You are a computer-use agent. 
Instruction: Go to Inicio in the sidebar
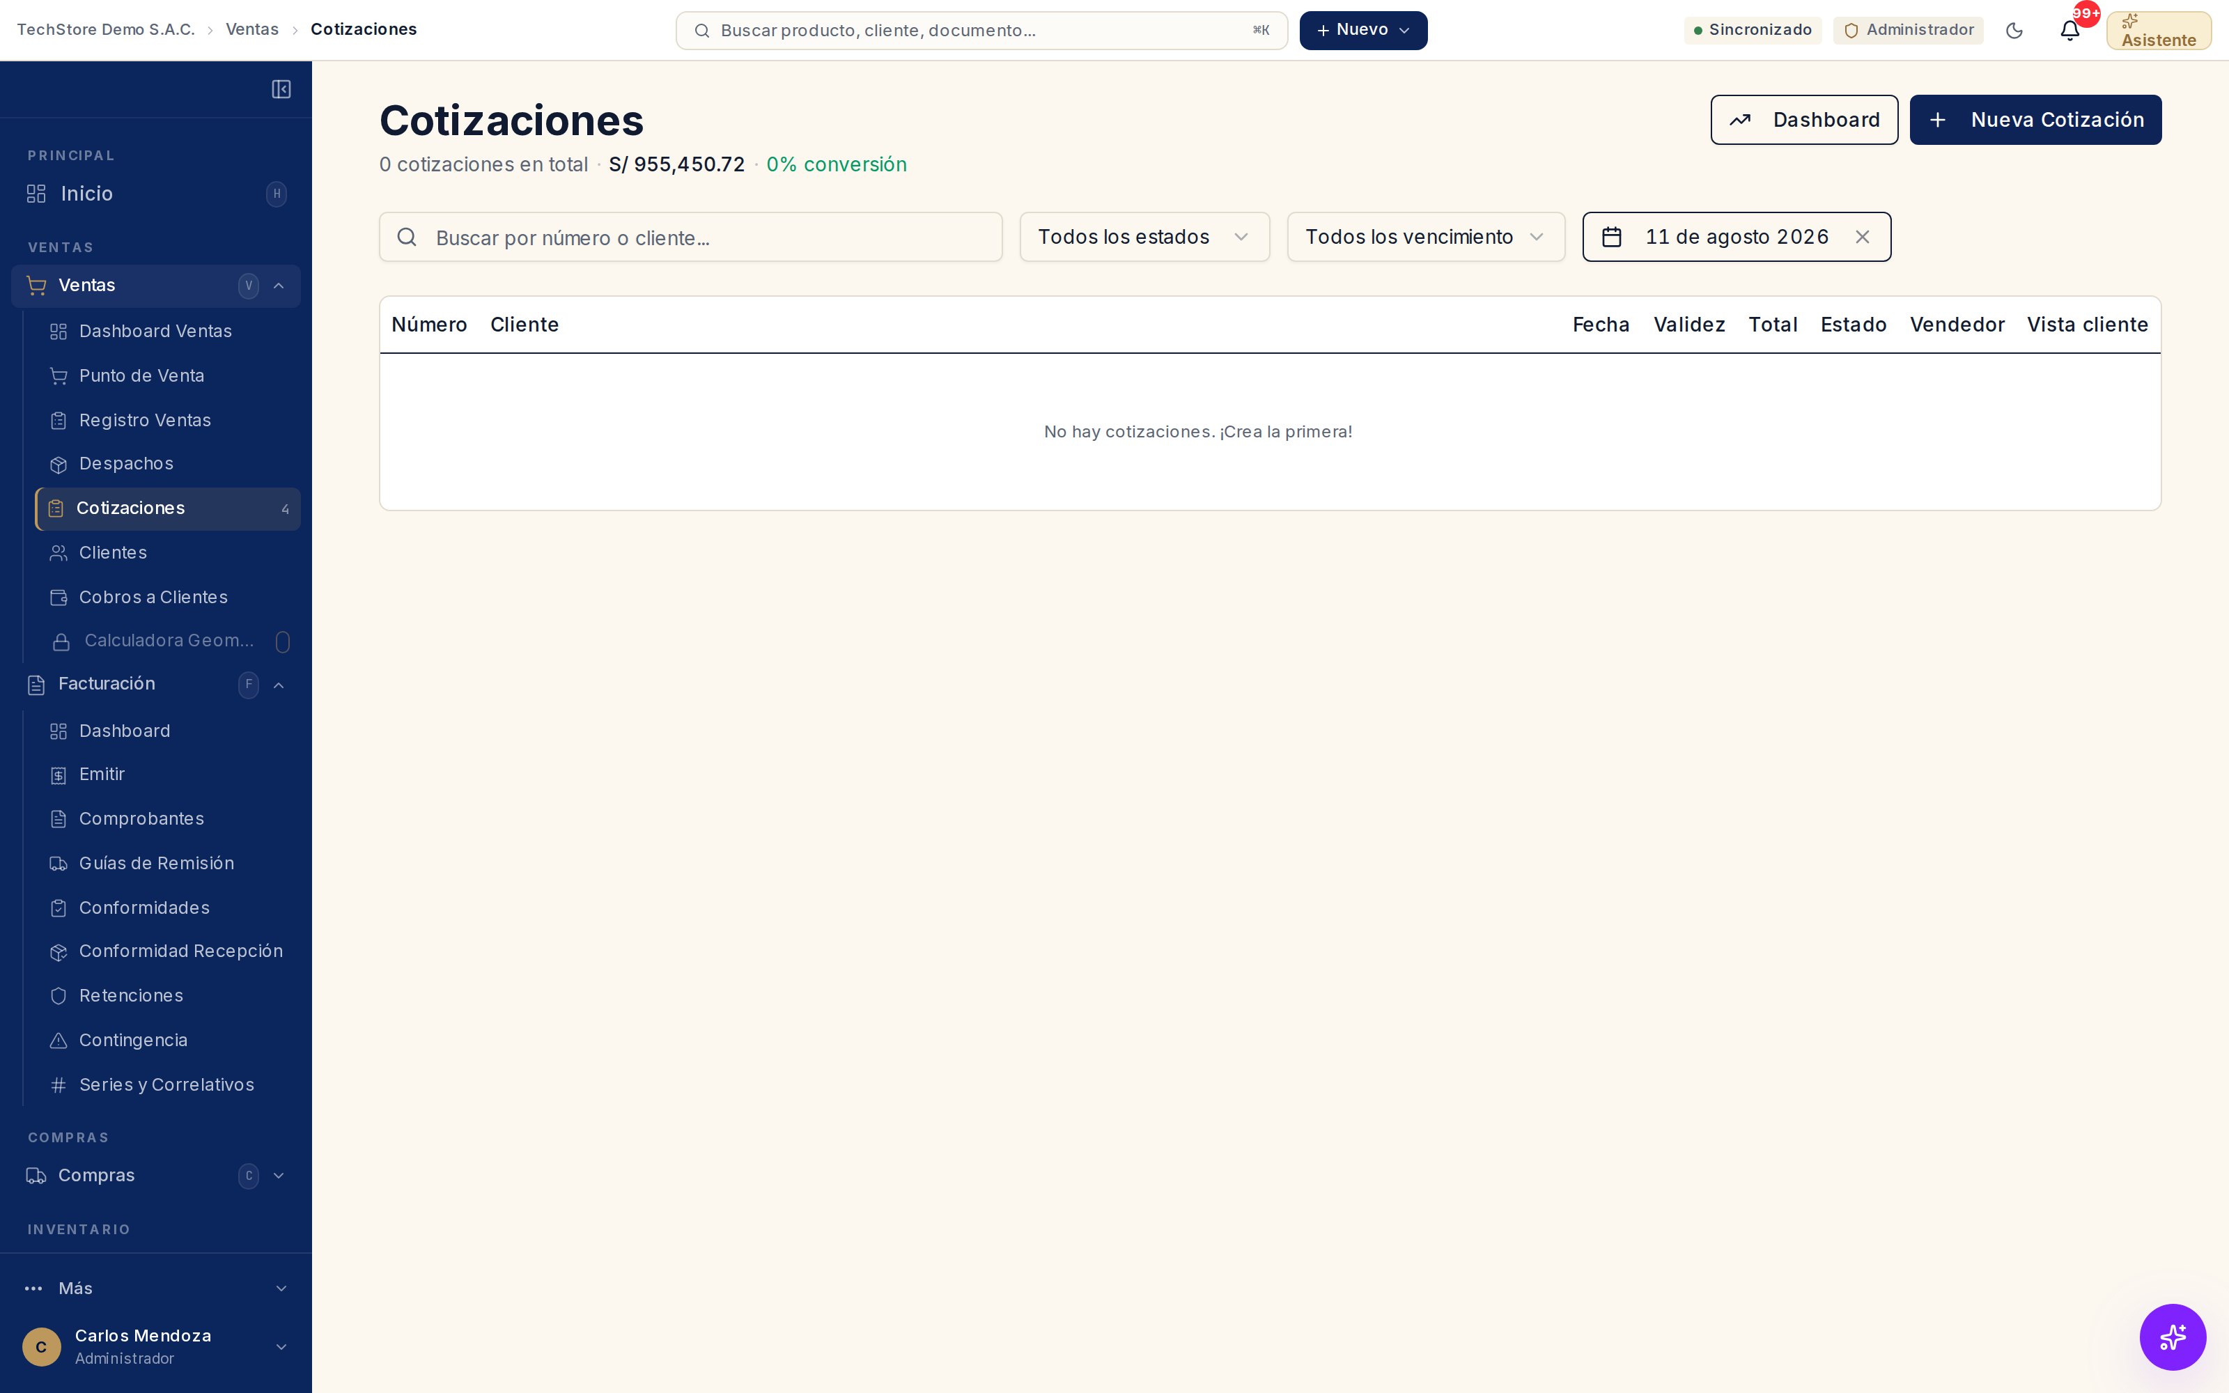pyautogui.click(x=155, y=194)
